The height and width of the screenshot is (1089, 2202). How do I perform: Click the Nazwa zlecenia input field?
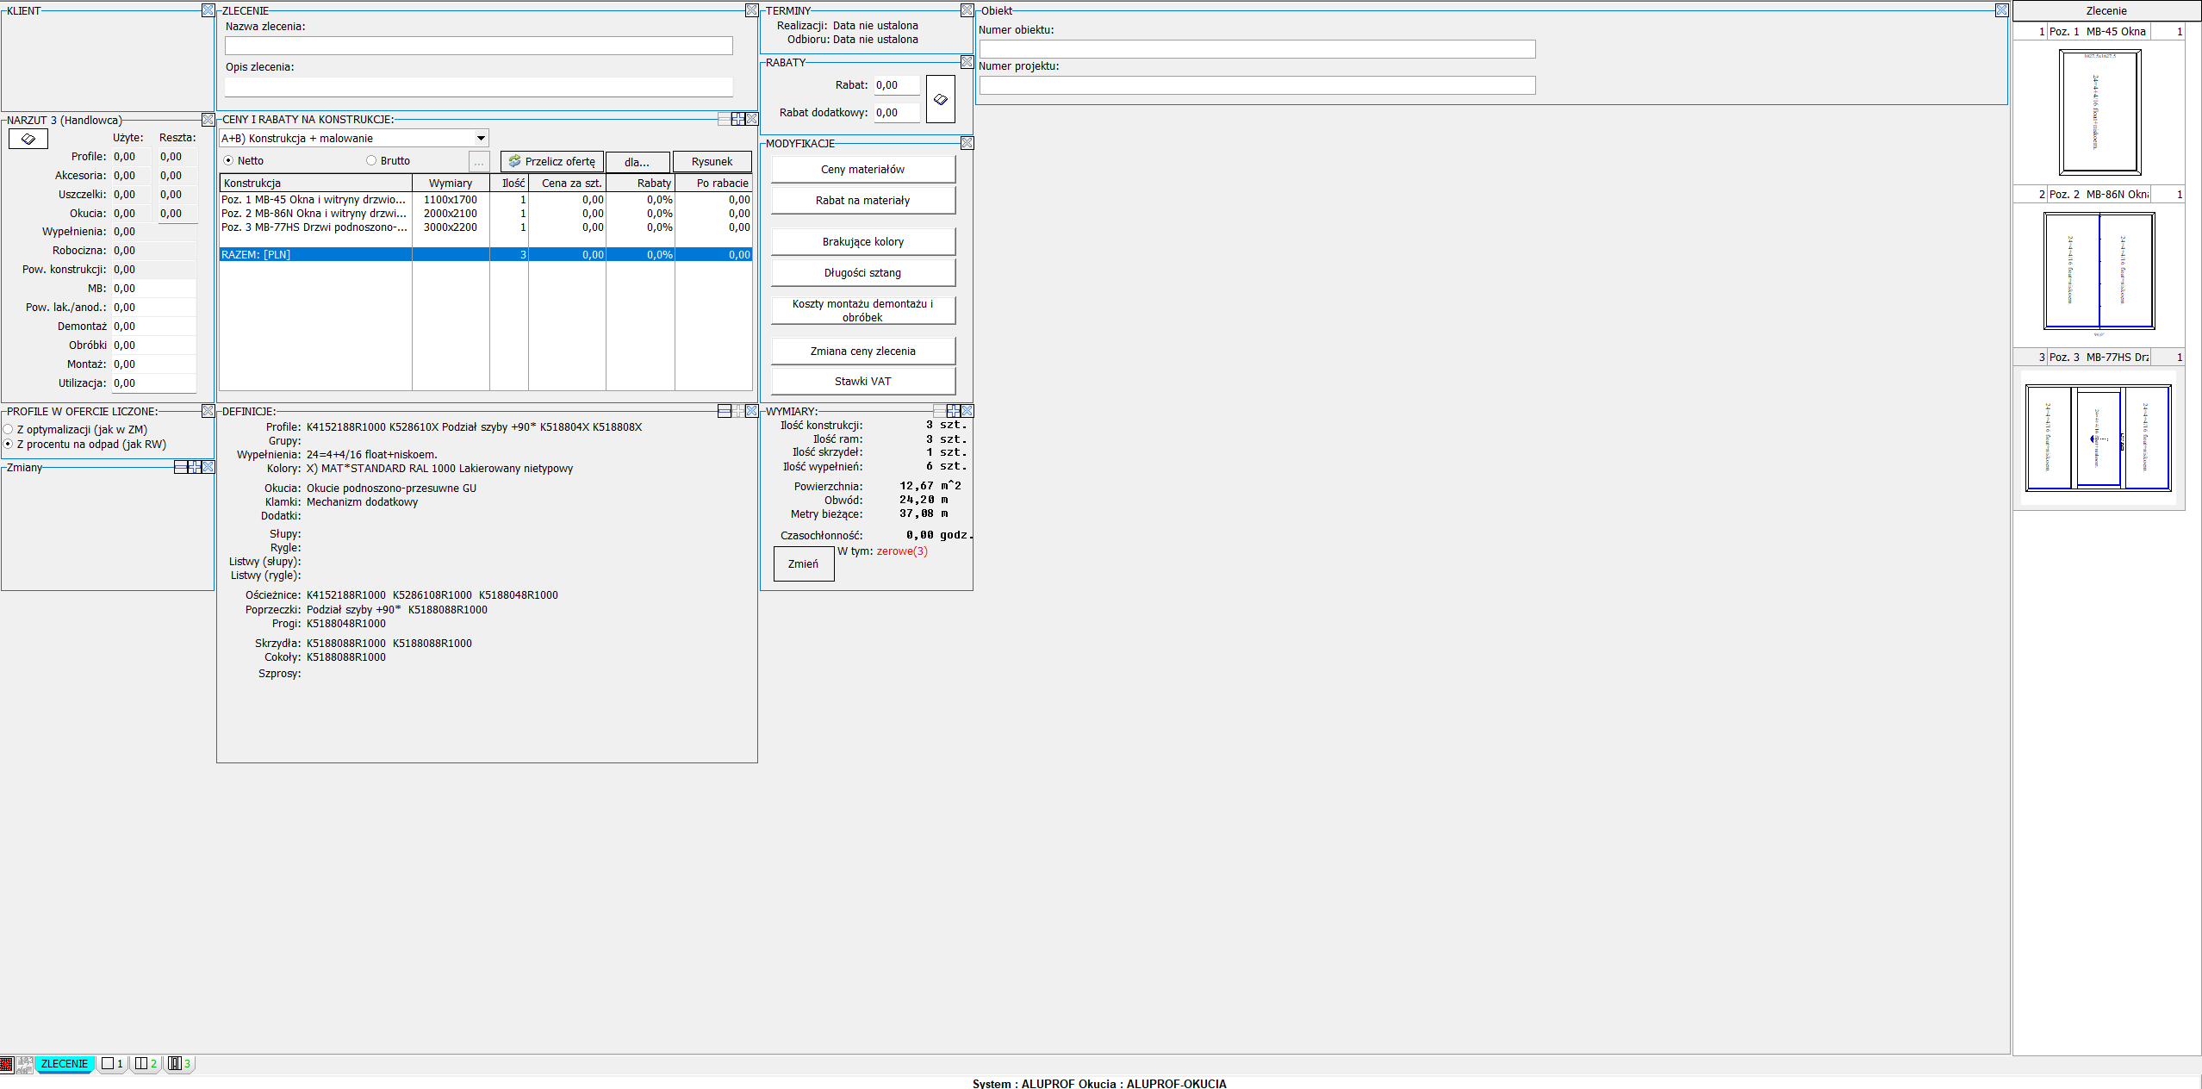click(x=478, y=46)
